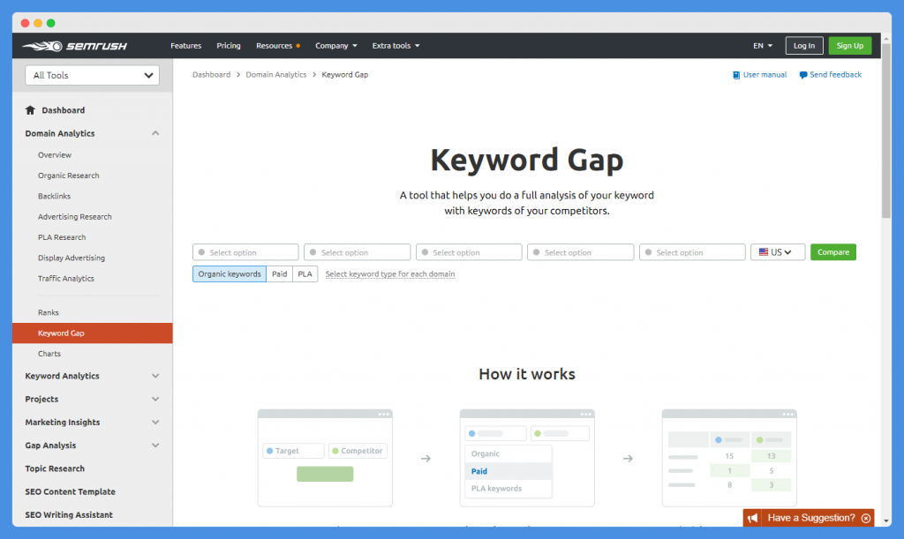Open the Company dropdown menu
Screen dimensions: 904x539
[x=336, y=46]
